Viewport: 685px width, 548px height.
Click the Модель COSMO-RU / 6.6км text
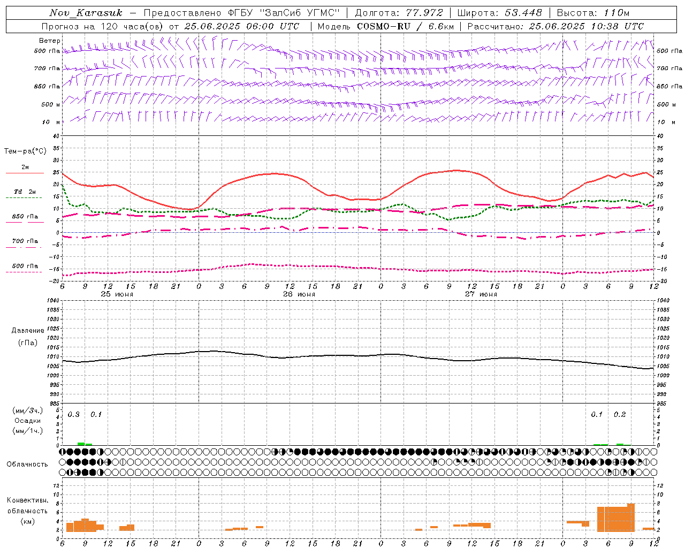tap(385, 26)
